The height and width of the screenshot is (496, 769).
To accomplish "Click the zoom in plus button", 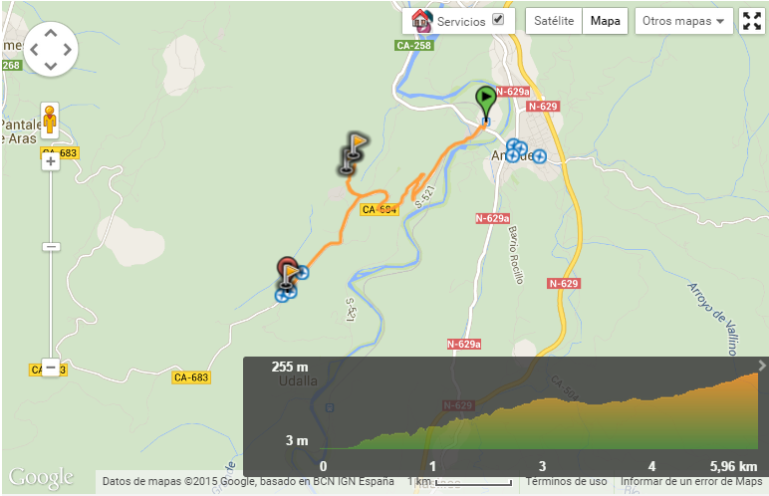I will 51,161.
